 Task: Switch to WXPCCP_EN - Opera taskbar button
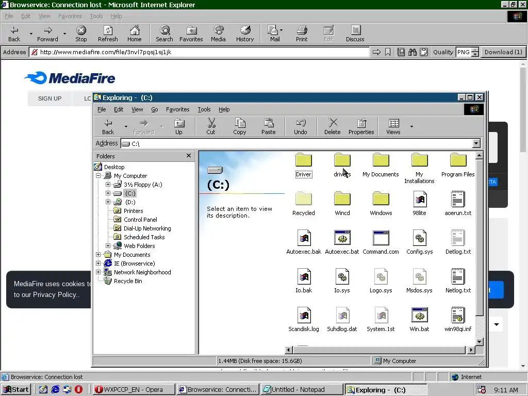(134, 390)
